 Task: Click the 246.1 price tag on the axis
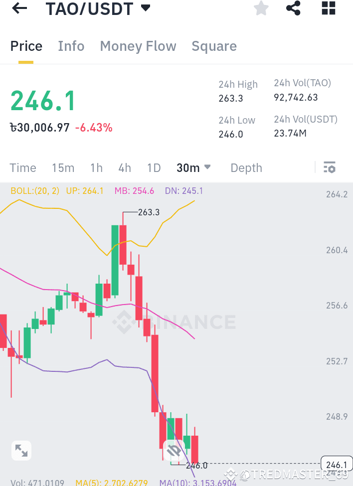tap(336, 464)
